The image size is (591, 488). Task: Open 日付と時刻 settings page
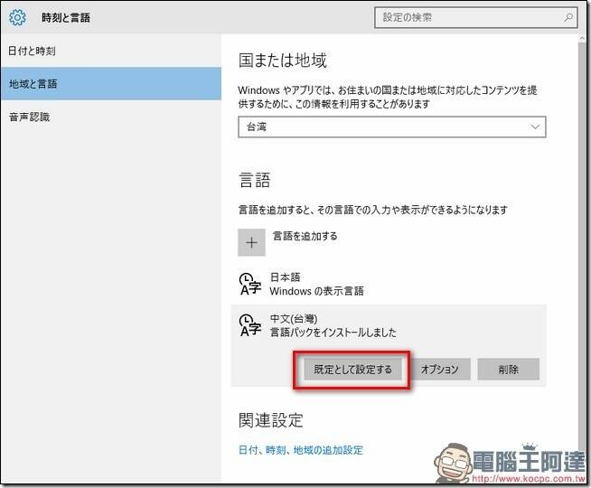111,51
